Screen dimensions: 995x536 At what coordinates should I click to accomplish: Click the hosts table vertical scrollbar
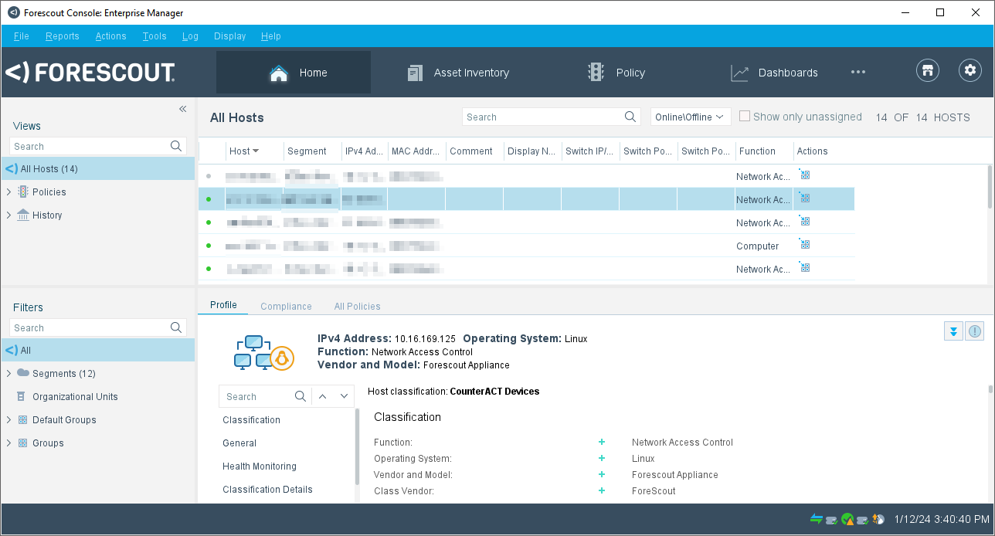point(990,187)
